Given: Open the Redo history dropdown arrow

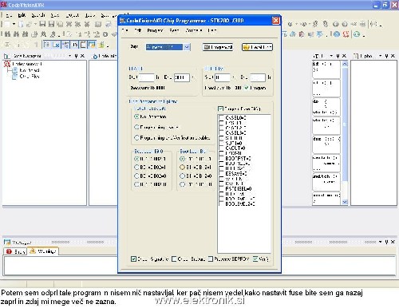Looking at the screenshot, I should (309, 24).
